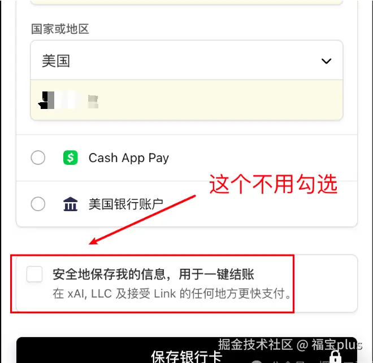The width and height of the screenshot is (373, 363).
Task: Click the lock icon on save button
Action: (x=335, y=357)
